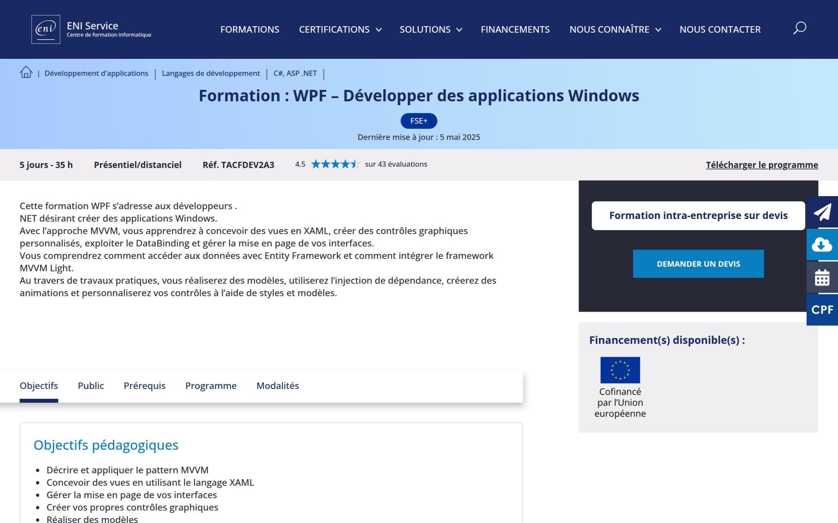
Task: Switch to the Programme tab
Action: point(211,386)
